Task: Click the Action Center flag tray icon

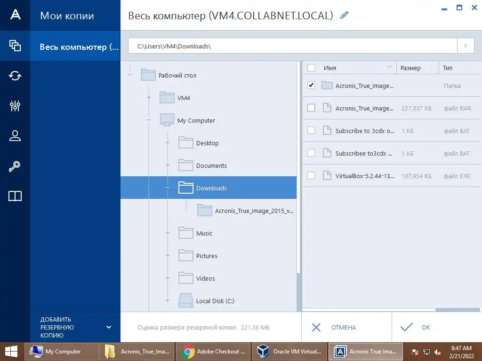Action: [415, 352]
